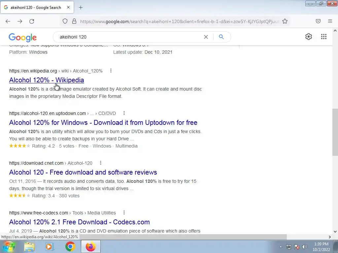Click the Google logo
Screen dimensions: 338x253
coord(23,38)
